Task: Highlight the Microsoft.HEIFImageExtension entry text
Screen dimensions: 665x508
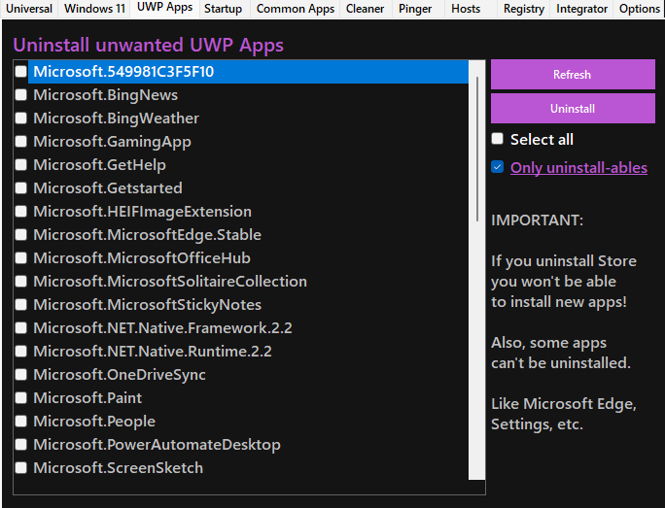Action: pyautogui.click(x=143, y=212)
